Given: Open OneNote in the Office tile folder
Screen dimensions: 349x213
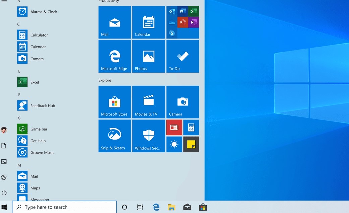Looking at the screenshot, I should click(194, 22).
